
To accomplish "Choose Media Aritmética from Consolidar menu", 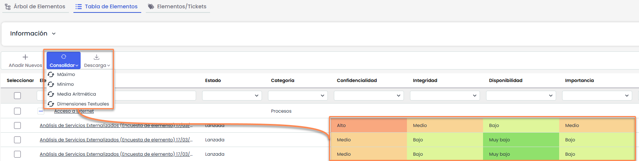I will click(x=76, y=94).
